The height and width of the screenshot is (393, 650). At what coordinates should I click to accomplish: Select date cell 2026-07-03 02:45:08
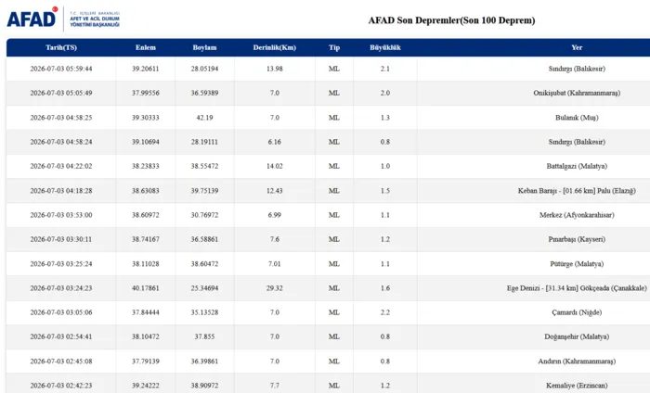tap(61, 361)
